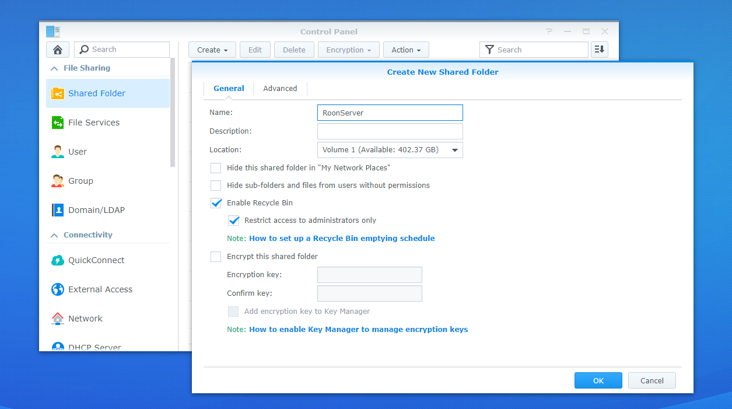732x409 pixels.
Task: Click the Home icon in Control Panel
Action: coord(58,50)
